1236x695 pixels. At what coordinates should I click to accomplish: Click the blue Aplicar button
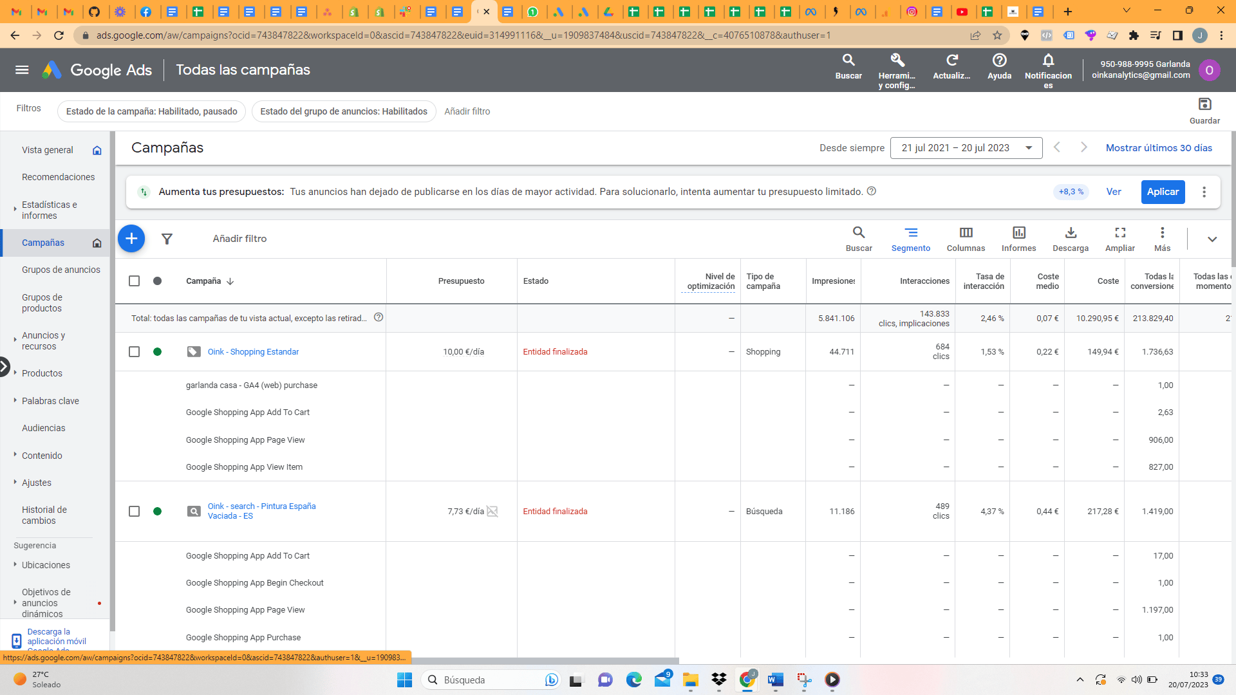[x=1163, y=192]
